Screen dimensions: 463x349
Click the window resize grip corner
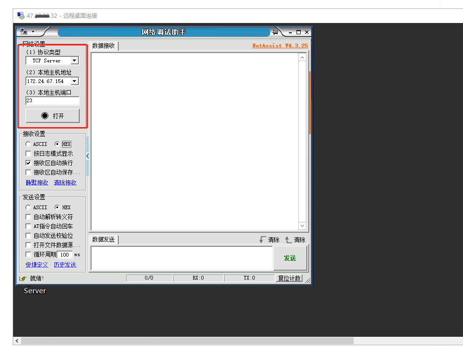click(308, 280)
